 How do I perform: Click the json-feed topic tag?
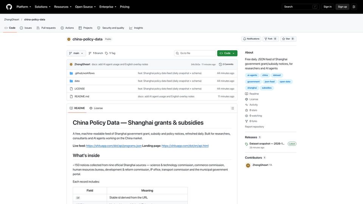pos(270,82)
